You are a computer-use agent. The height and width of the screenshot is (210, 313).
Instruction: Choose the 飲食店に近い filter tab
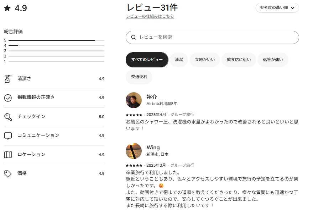pyautogui.click(x=238, y=60)
